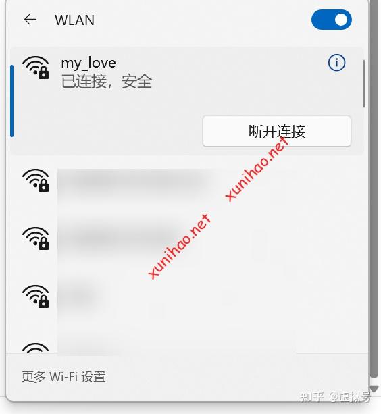
Task: Select first blurred network's Wi-Fi lock icon
Action: 36,180
